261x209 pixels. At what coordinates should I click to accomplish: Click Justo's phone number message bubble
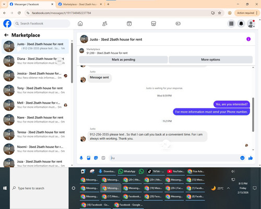coord(147,137)
